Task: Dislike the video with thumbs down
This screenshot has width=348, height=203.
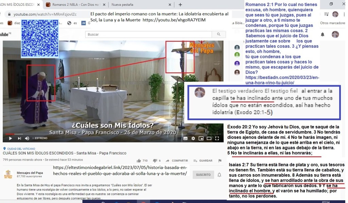Action: (155, 161)
